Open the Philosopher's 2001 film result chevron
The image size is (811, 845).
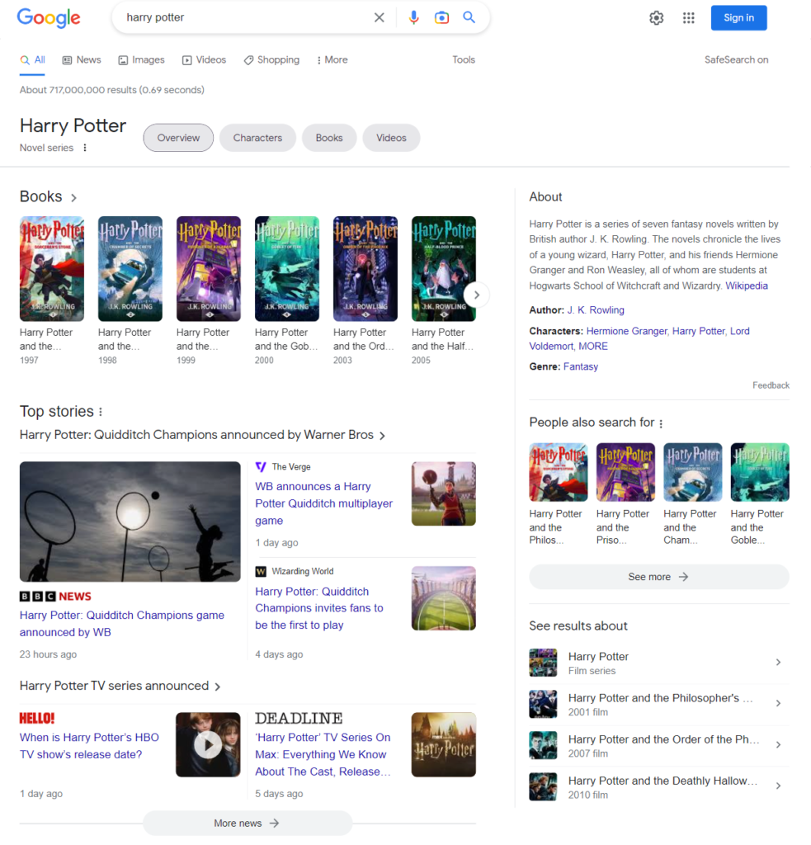point(778,703)
